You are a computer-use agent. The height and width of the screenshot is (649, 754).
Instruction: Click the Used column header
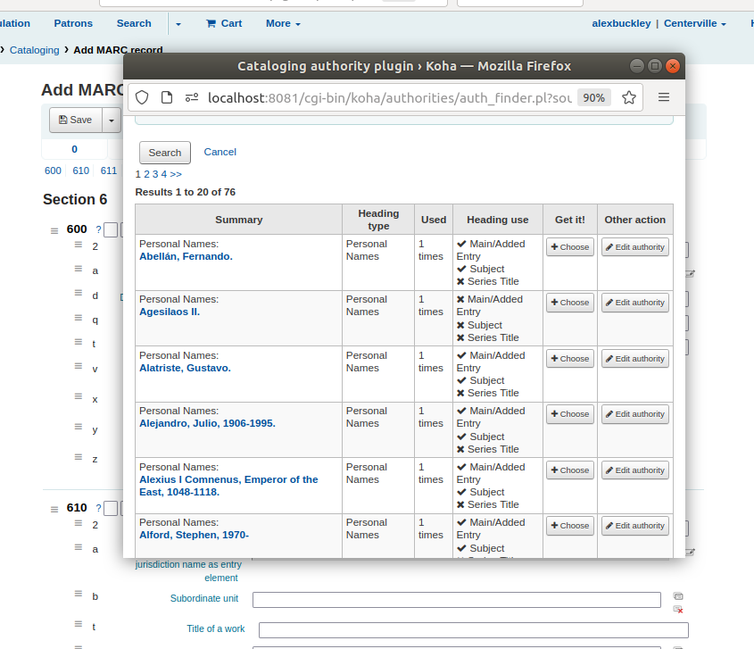pyautogui.click(x=434, y=220)
